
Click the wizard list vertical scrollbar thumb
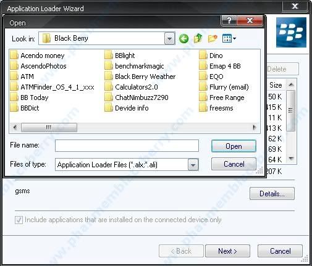pos(291,110)
